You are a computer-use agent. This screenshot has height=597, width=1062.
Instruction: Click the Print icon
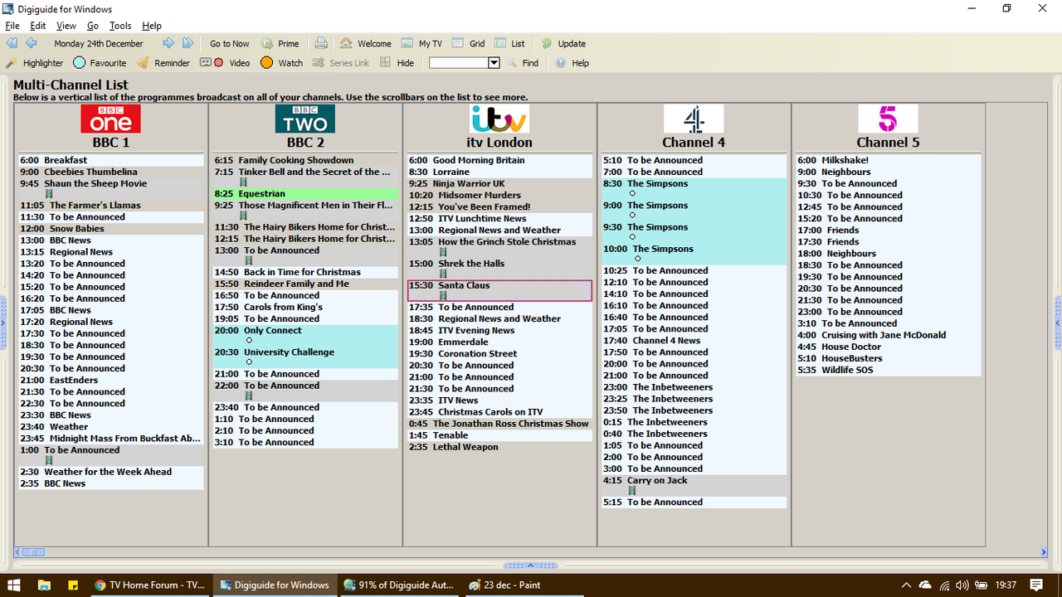tap(321, 43)
